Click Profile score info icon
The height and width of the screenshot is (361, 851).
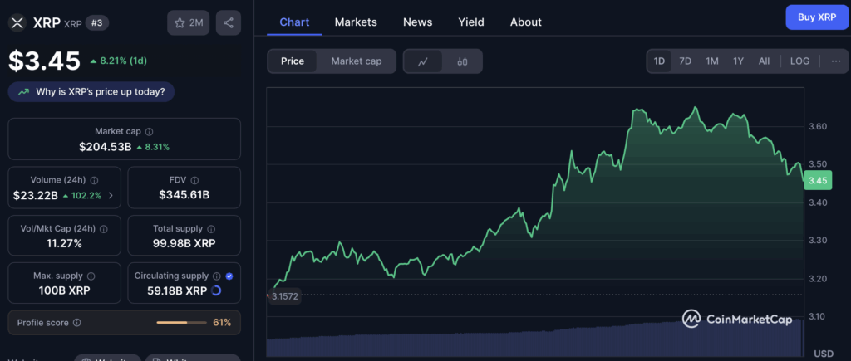point(77,323)
